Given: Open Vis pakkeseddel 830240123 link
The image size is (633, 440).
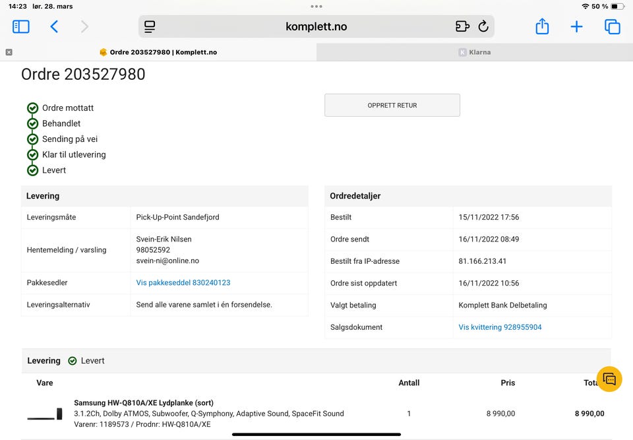Looking at the screenshot, I should [x=183, y=282].
